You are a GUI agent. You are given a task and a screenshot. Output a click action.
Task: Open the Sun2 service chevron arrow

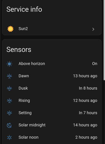93,29
